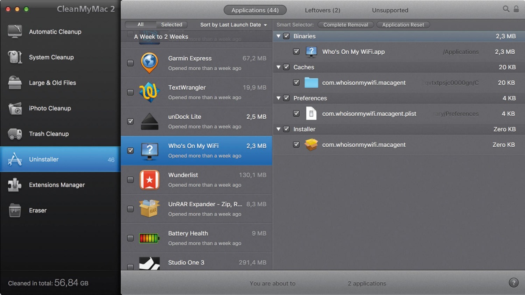525x295 pixels.
Task: Click the 2 applications status text
Action: pos(367,283)
